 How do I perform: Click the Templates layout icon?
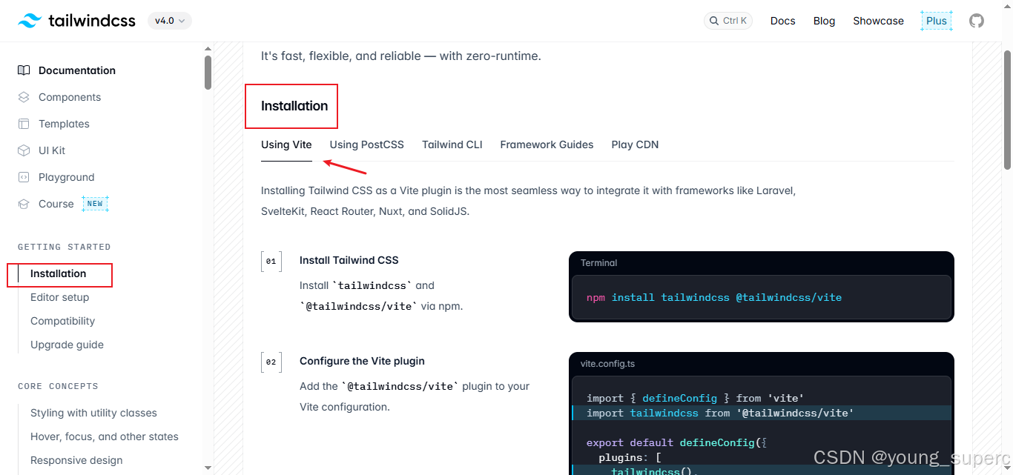(x=24, y=124)
